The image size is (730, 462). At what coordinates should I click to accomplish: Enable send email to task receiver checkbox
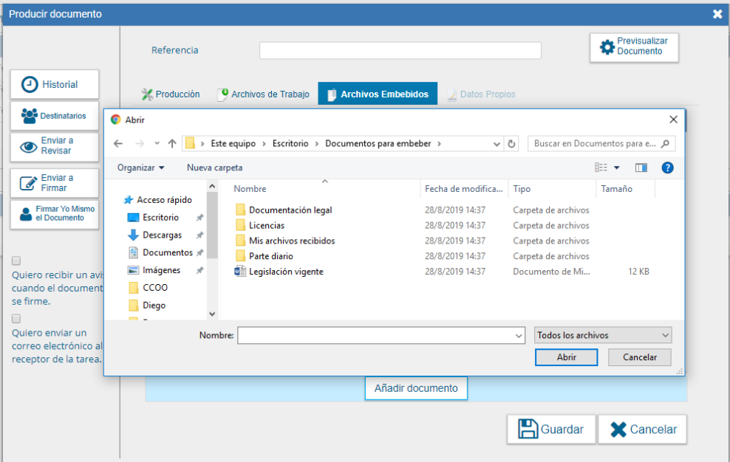tap(16, 319)
